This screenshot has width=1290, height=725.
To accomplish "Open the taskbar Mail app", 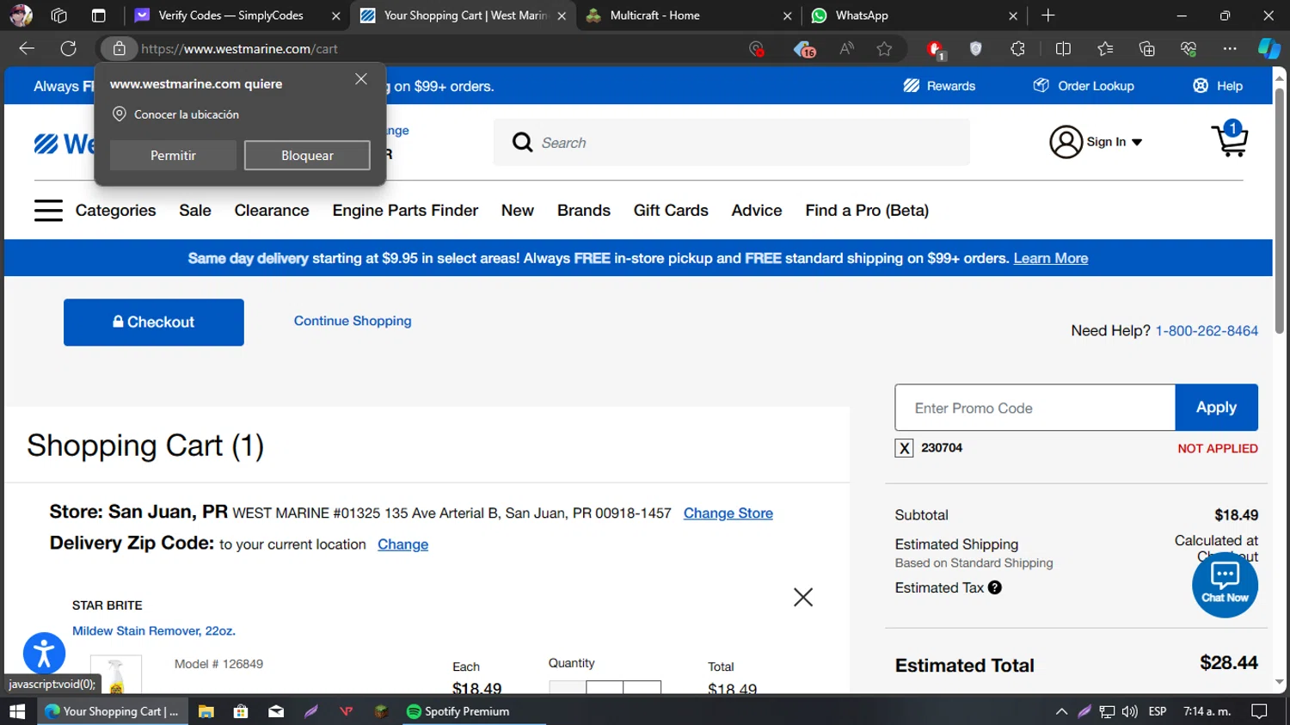I will [276, 711].
